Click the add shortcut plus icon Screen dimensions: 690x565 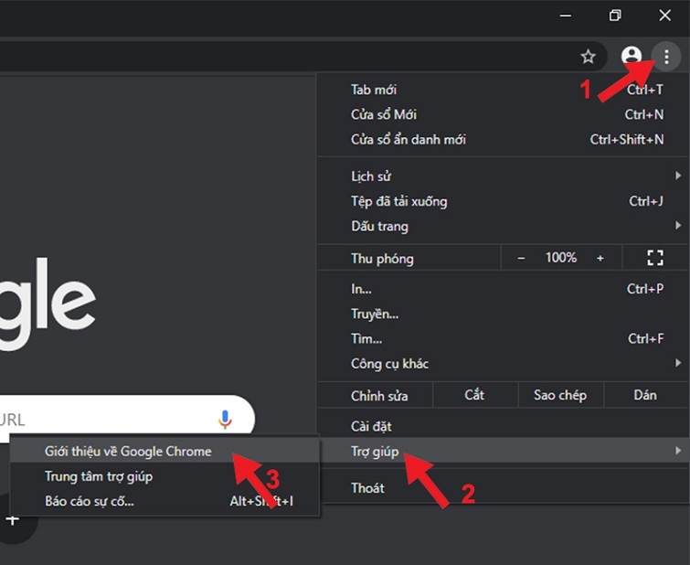tap(13, 519)
